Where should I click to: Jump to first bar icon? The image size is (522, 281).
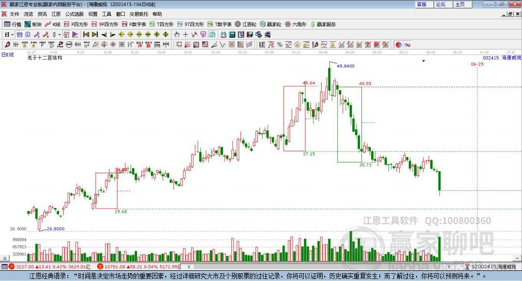tap(86, 35)
